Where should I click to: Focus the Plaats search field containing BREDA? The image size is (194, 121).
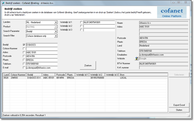42,60
